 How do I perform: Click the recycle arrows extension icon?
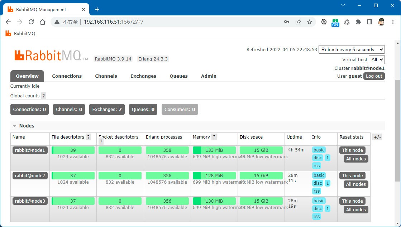point(347,22)
